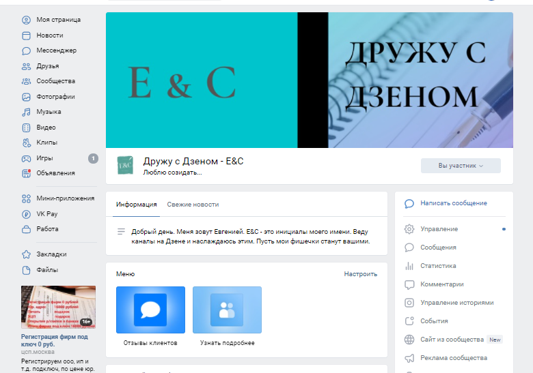Click the Сайт из сообщества globe icon
Image resolution: width=533 pixels, height=373 pixels.
[409, 340]
